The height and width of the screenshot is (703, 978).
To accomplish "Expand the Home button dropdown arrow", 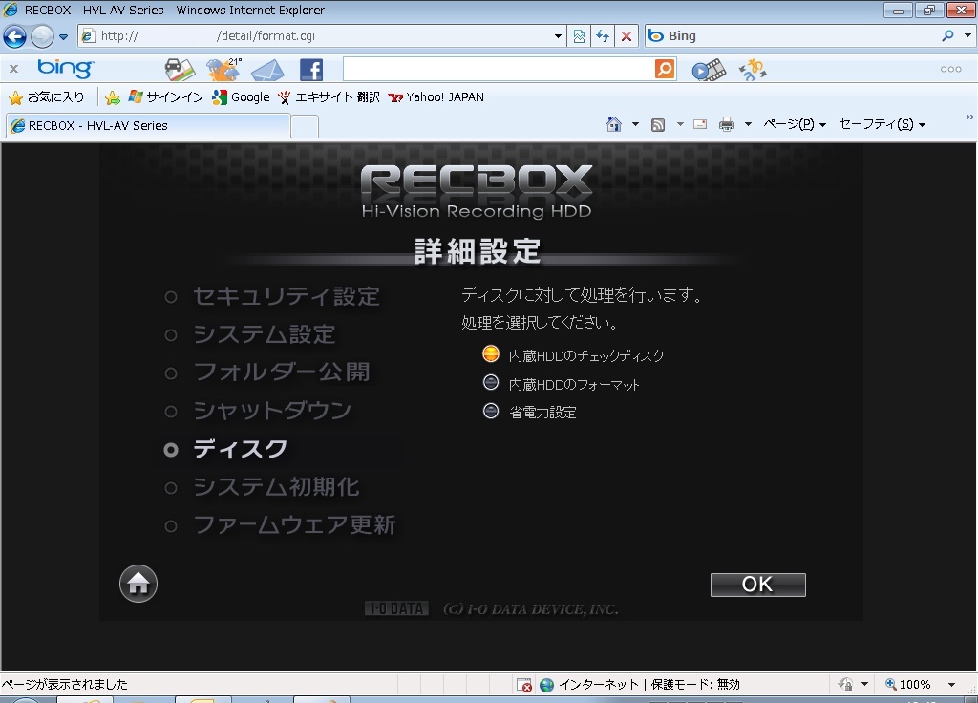I will [635, 124].
